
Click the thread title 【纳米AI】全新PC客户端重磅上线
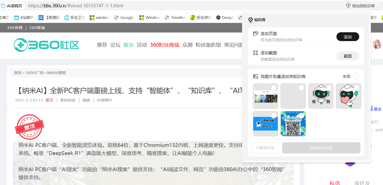[129, 90]
